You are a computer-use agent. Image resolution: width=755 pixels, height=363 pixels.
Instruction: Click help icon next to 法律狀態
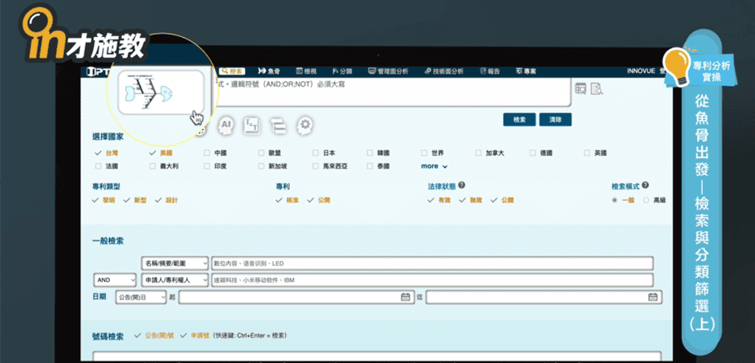(x=463, y=185)
